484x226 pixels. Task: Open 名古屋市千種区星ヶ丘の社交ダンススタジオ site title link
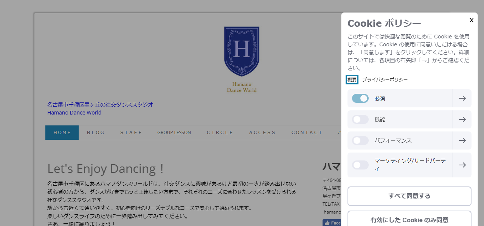100,105
